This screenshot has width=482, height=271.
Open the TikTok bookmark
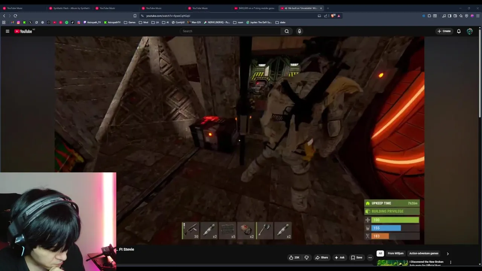pos(73,23)
